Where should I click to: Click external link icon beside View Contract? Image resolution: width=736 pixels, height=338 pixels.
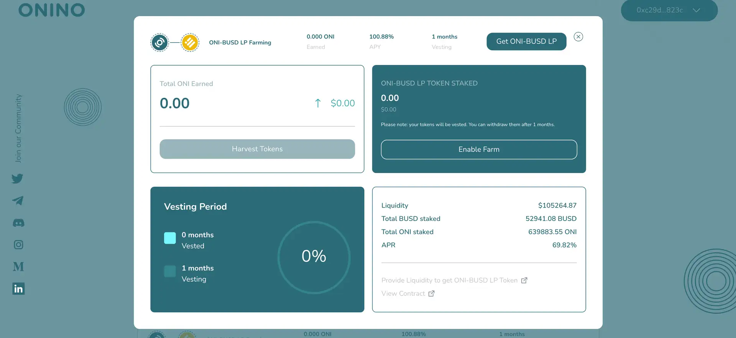[431, 293]
